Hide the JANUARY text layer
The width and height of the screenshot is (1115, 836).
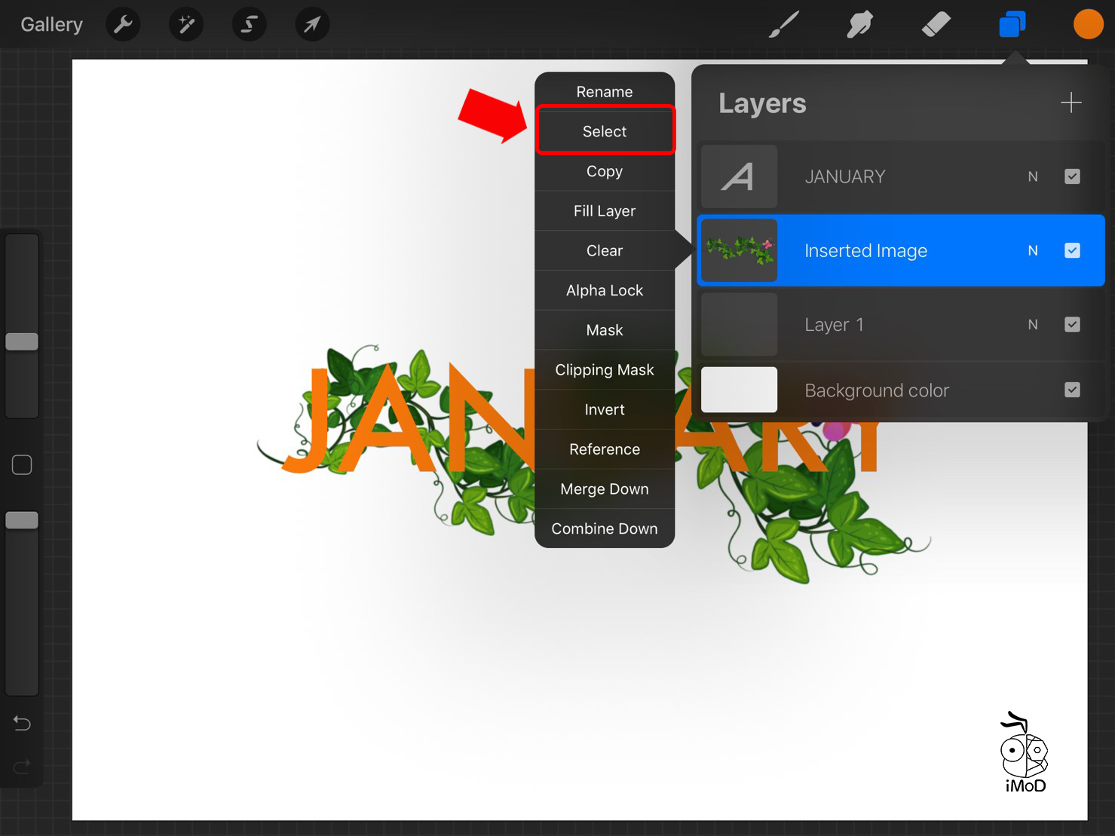[1072, 176]
